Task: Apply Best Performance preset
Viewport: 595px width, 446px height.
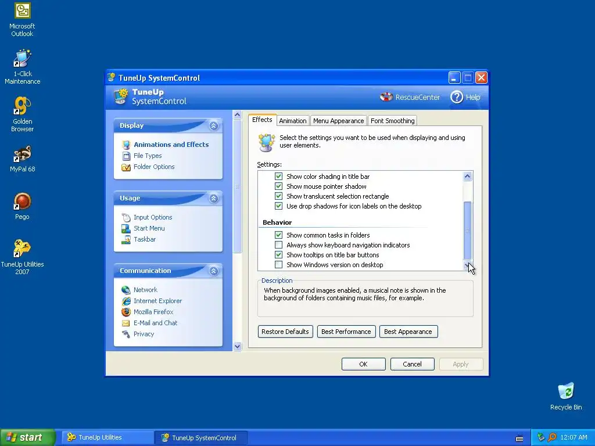Action: [x=346, y=332]
